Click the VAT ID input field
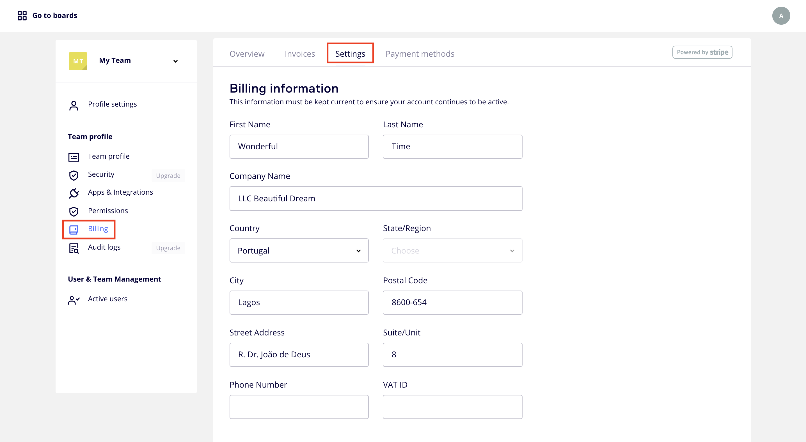806x442 pixels. [452, 407]
